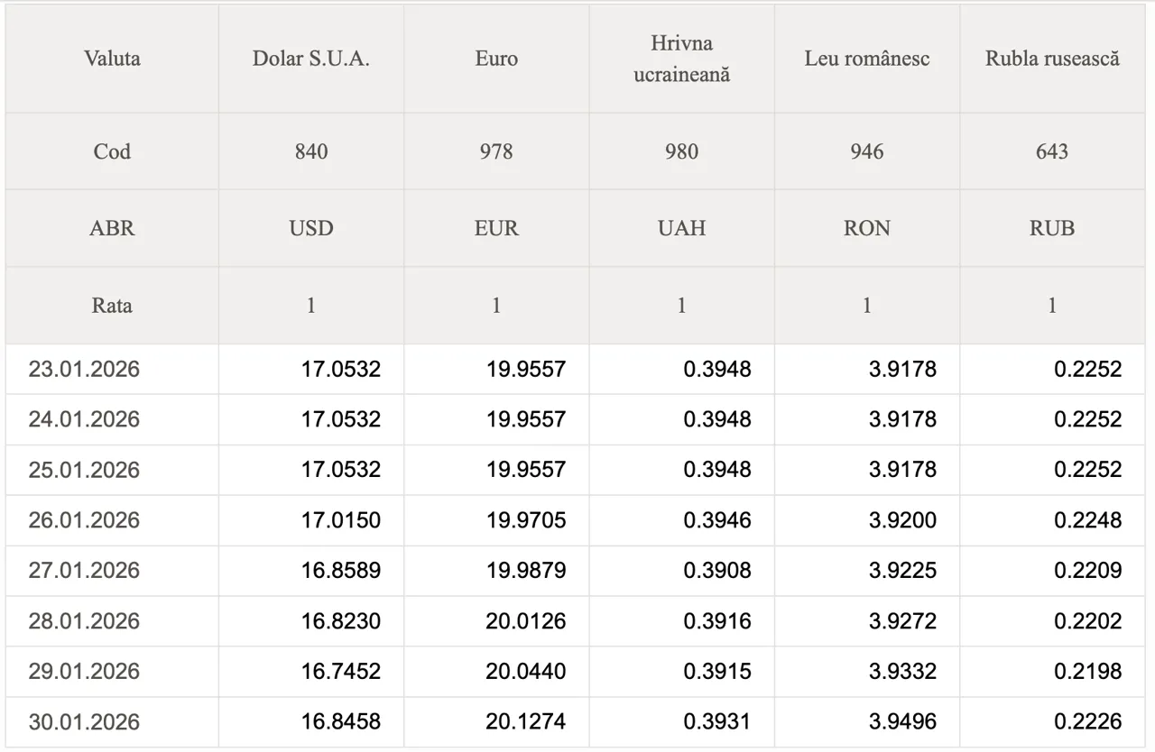
Task: Click the Rata row label
Action: 112,306
